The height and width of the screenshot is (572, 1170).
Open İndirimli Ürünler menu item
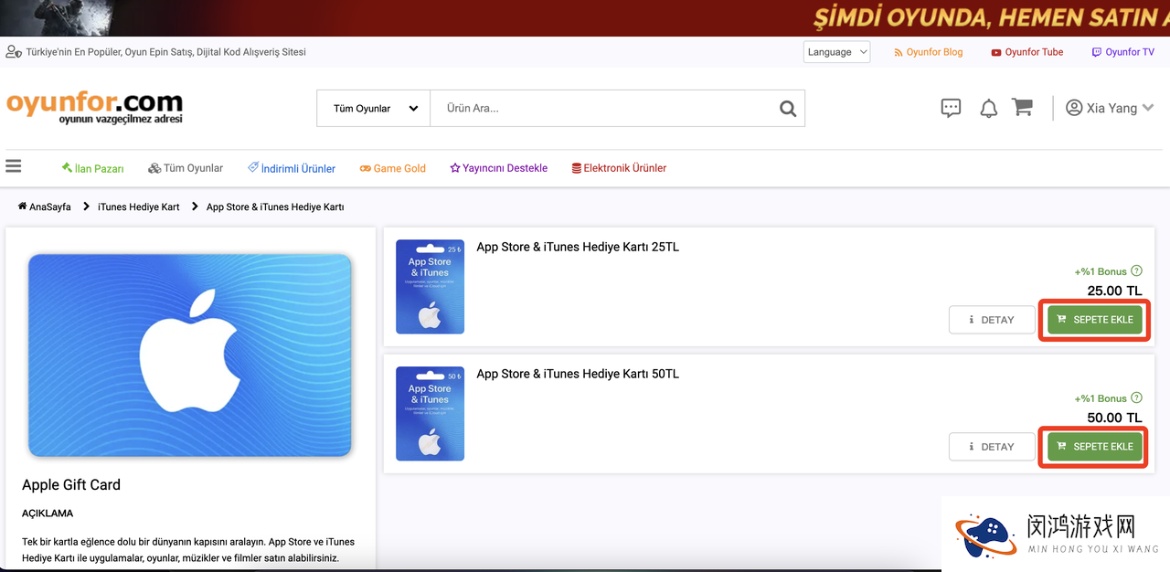click(x=292, y=168)
